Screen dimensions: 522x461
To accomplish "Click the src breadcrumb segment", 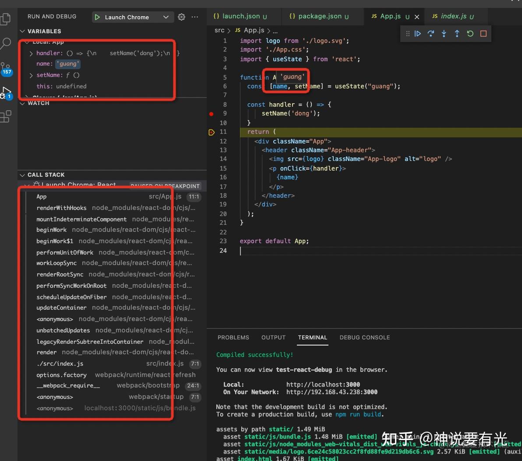I will 219,30.
